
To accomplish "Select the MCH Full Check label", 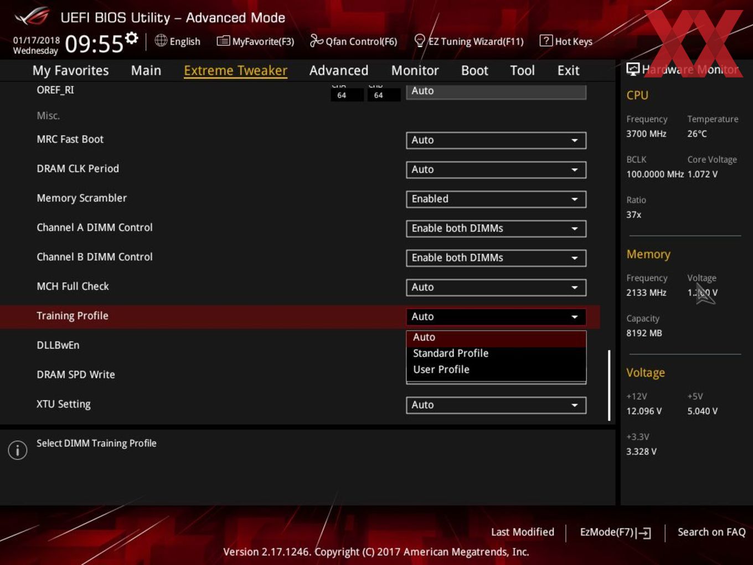I will pos(73,286).
